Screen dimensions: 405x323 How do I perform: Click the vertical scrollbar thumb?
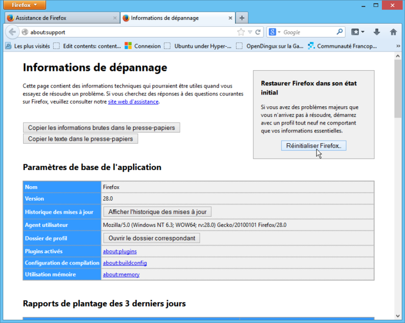[397, 89]
